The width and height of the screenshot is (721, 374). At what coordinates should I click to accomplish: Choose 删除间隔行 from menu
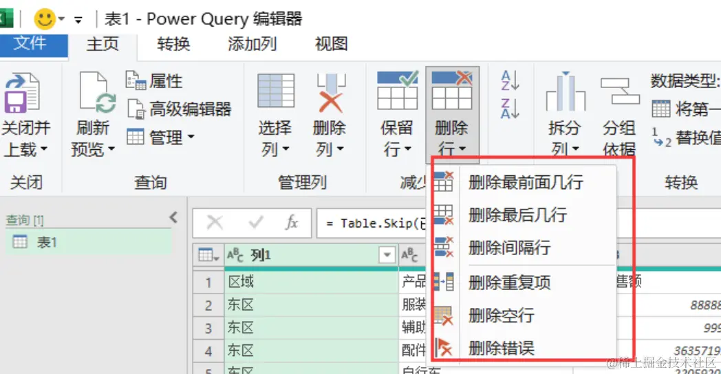click(x=524, y=247)
